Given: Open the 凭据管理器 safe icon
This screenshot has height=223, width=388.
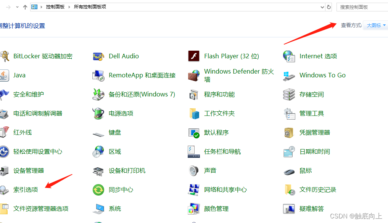Looking at the screenshot, I should (x=289, y=133).
